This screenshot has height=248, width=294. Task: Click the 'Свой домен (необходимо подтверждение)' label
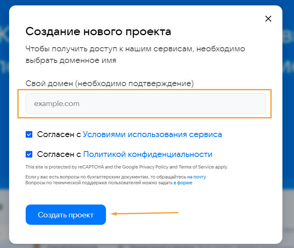pos(110,83)
